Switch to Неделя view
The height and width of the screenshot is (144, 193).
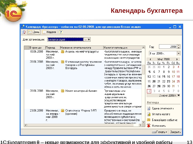(49, 32)
